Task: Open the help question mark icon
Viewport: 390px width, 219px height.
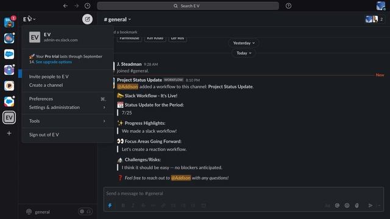Action: [288, 5]
